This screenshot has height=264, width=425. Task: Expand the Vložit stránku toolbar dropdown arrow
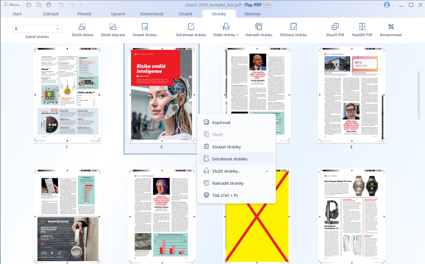[238, 35]
